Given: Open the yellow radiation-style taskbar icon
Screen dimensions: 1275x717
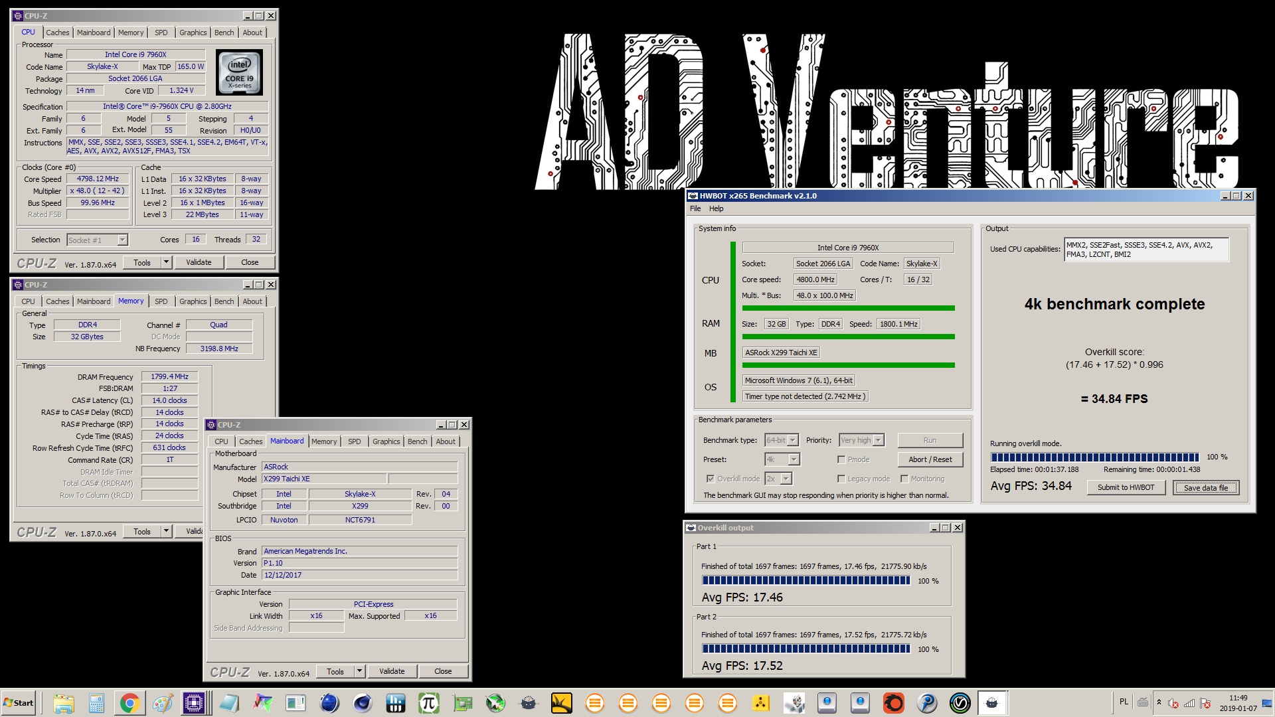Looking at the screenshot, I should [x=761, y=703].
